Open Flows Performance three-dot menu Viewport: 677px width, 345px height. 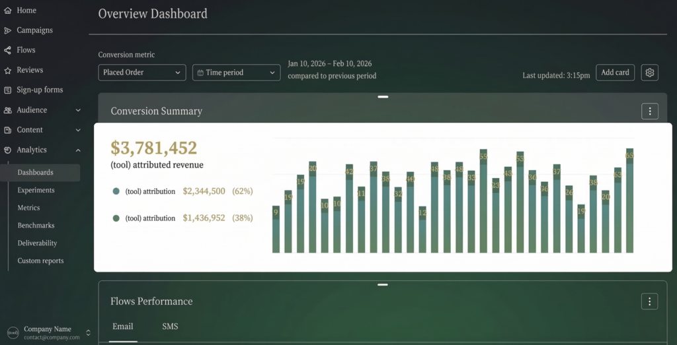click(x=649, y=301)
